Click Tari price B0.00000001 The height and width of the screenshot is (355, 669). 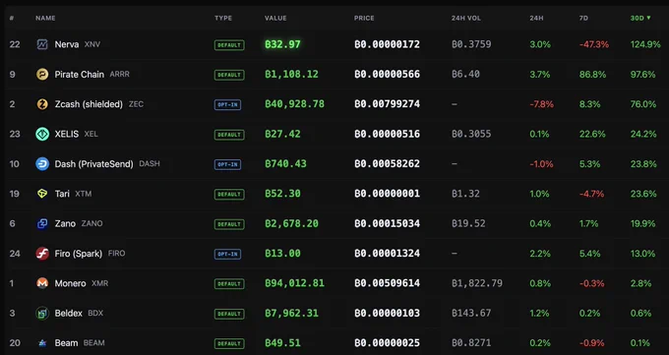tap(387, 194)
